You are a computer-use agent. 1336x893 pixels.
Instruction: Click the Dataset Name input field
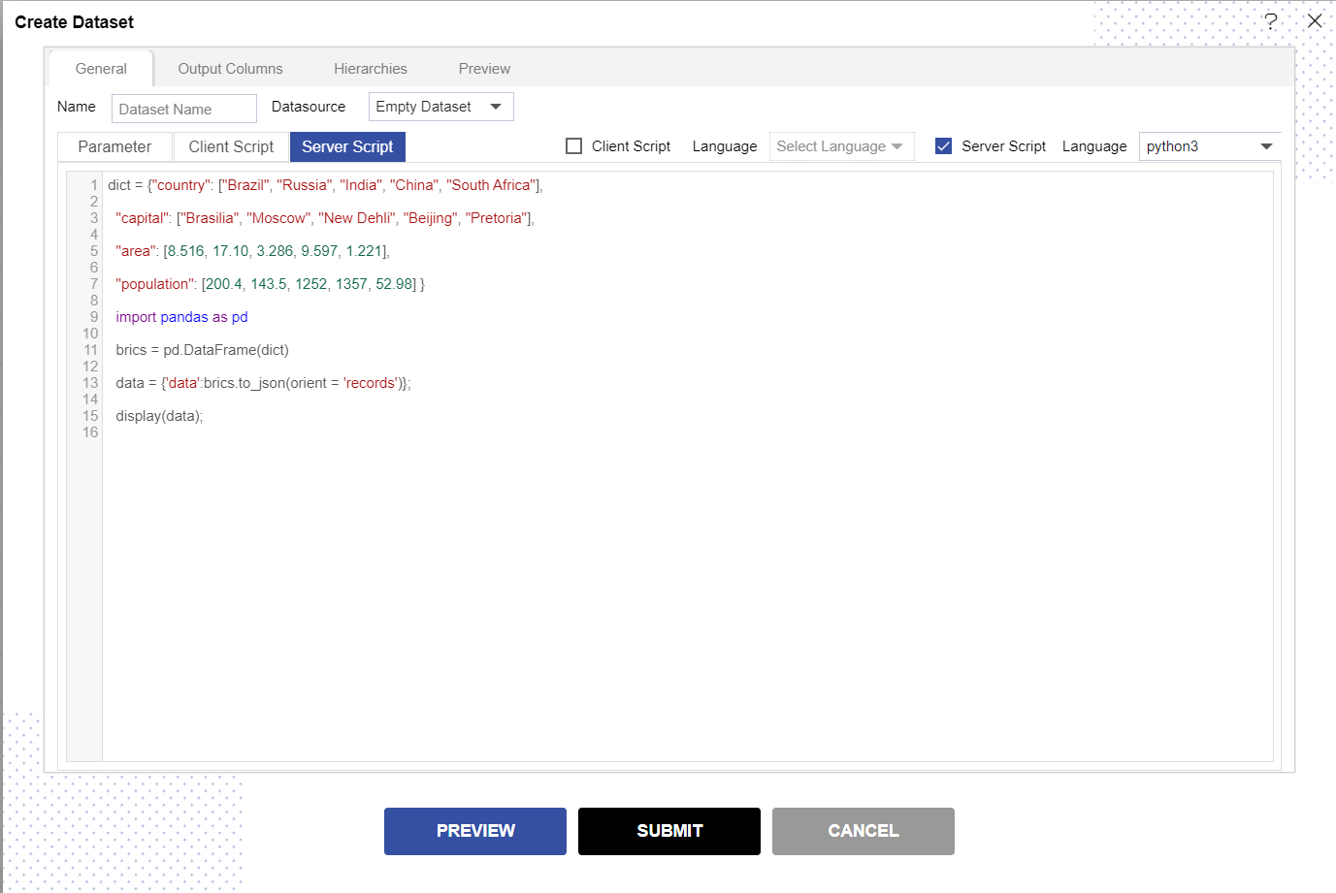[184, 109]
